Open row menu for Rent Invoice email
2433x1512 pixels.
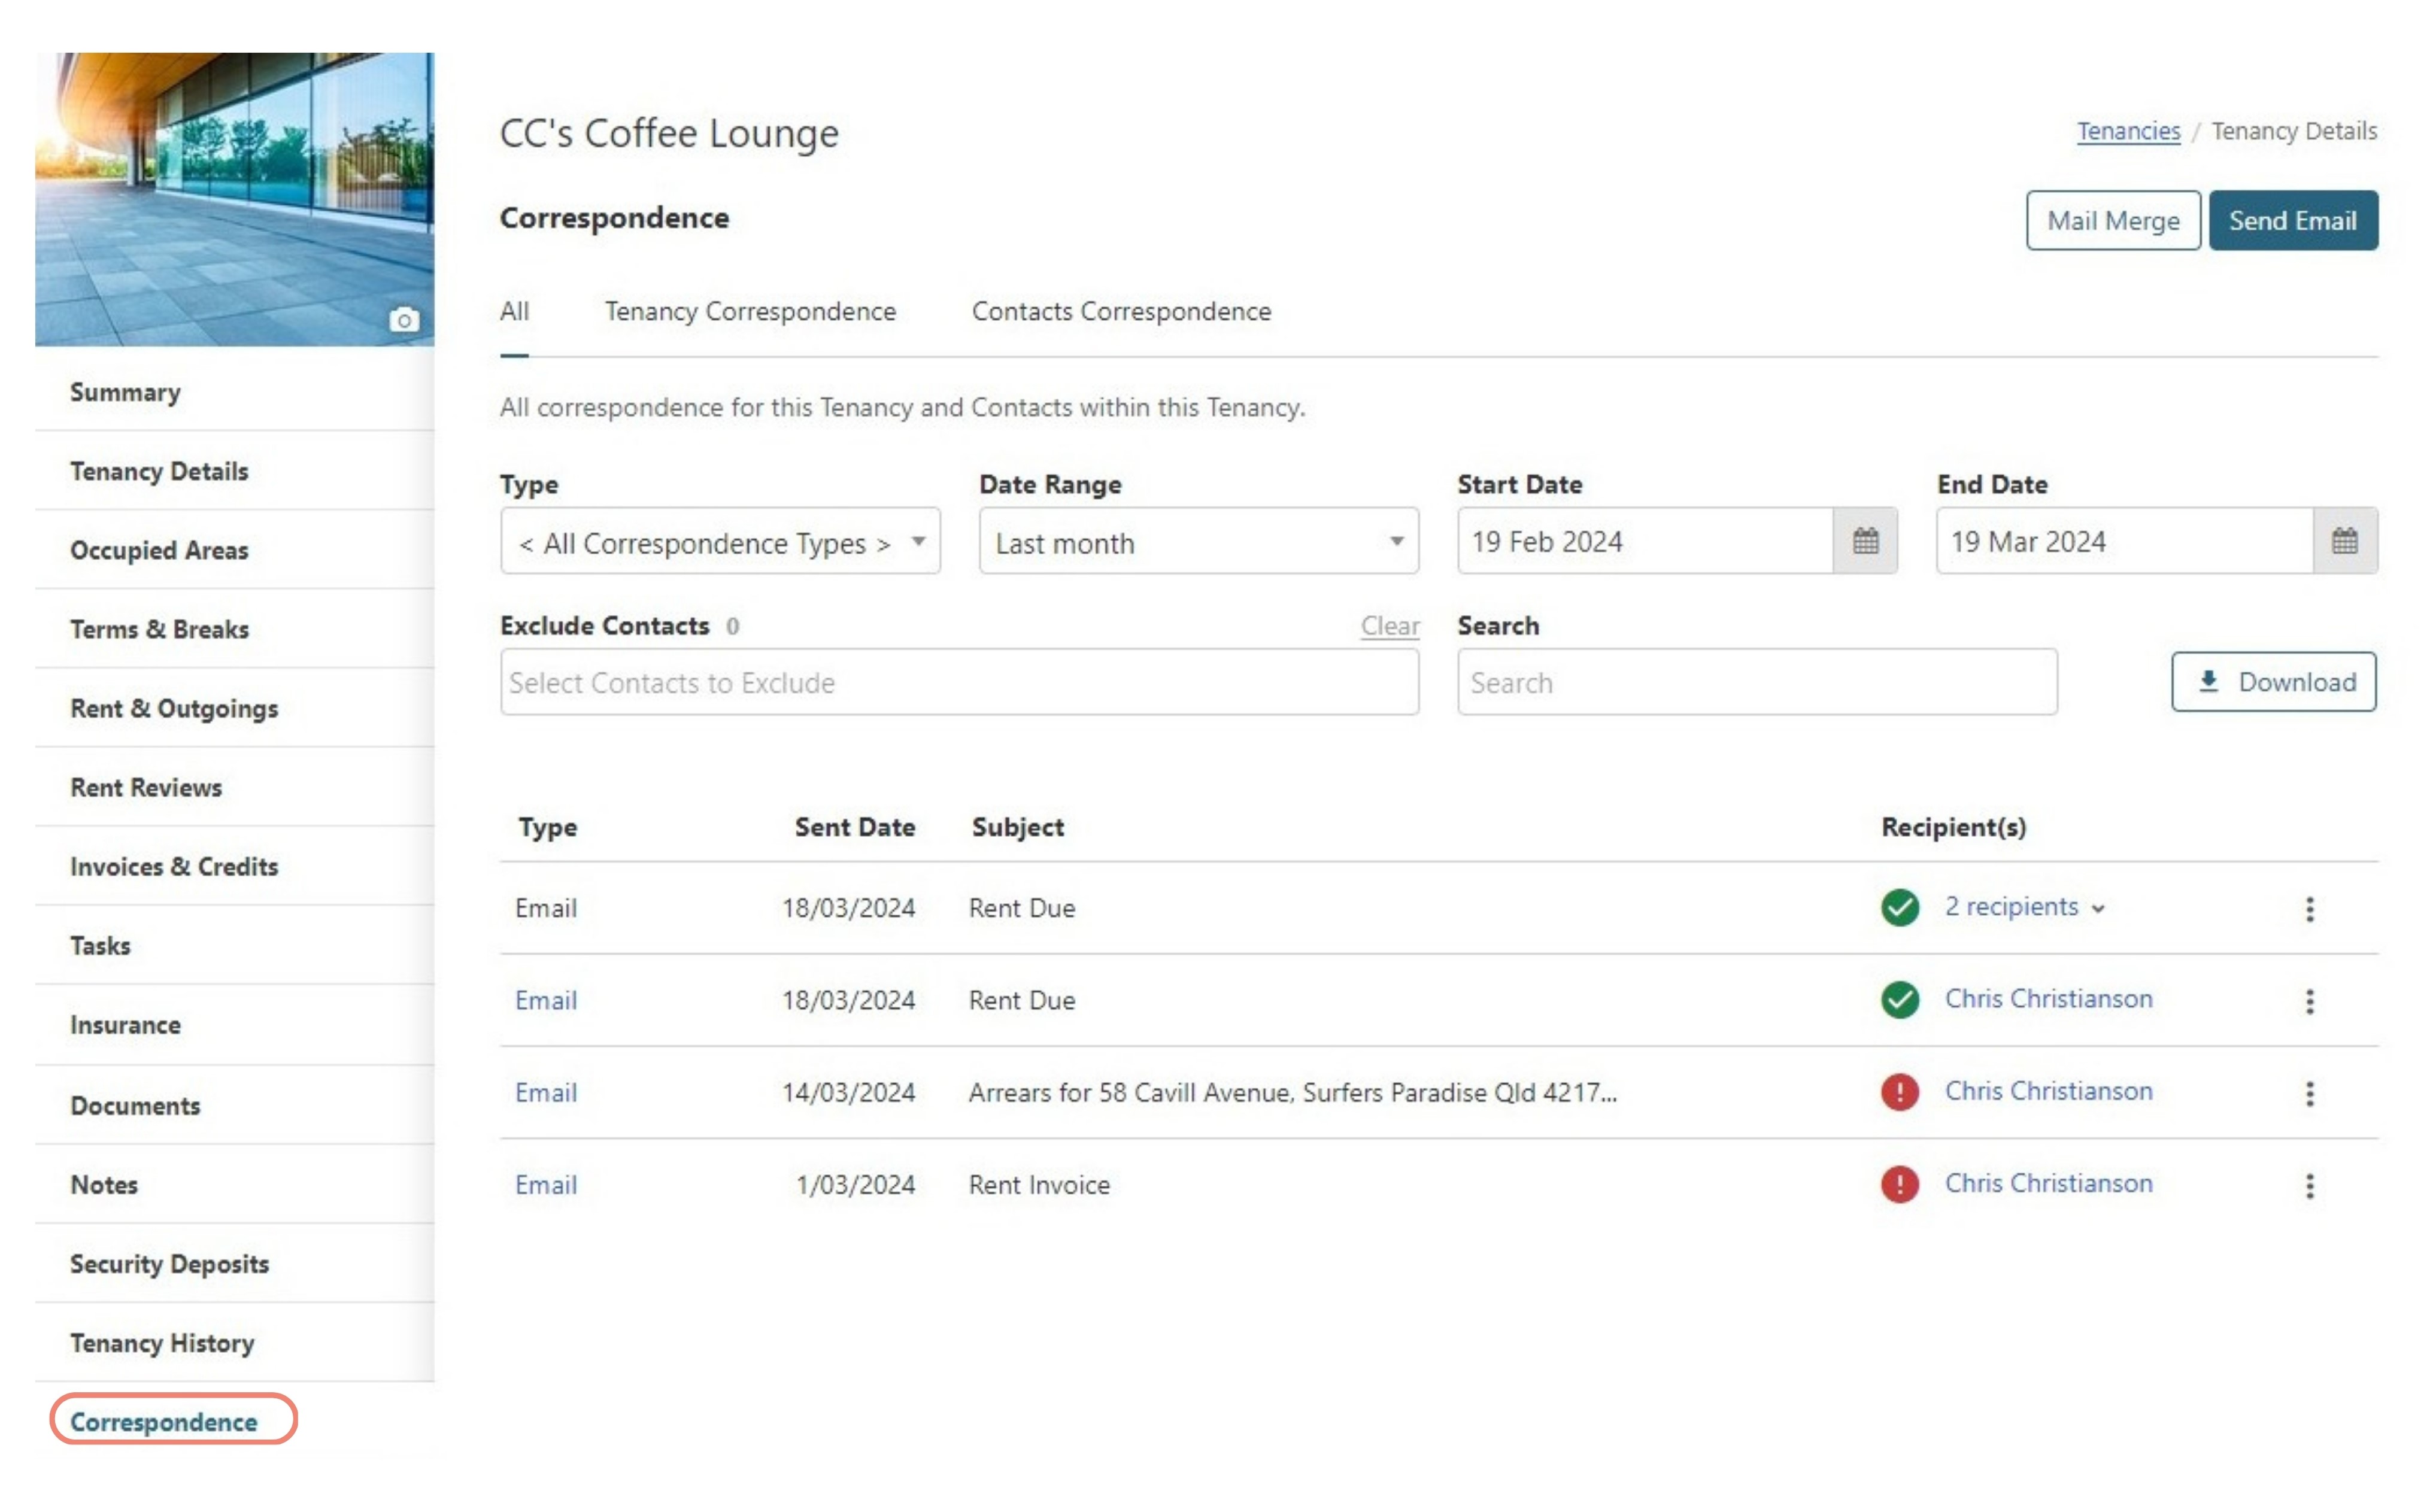2311,1187
